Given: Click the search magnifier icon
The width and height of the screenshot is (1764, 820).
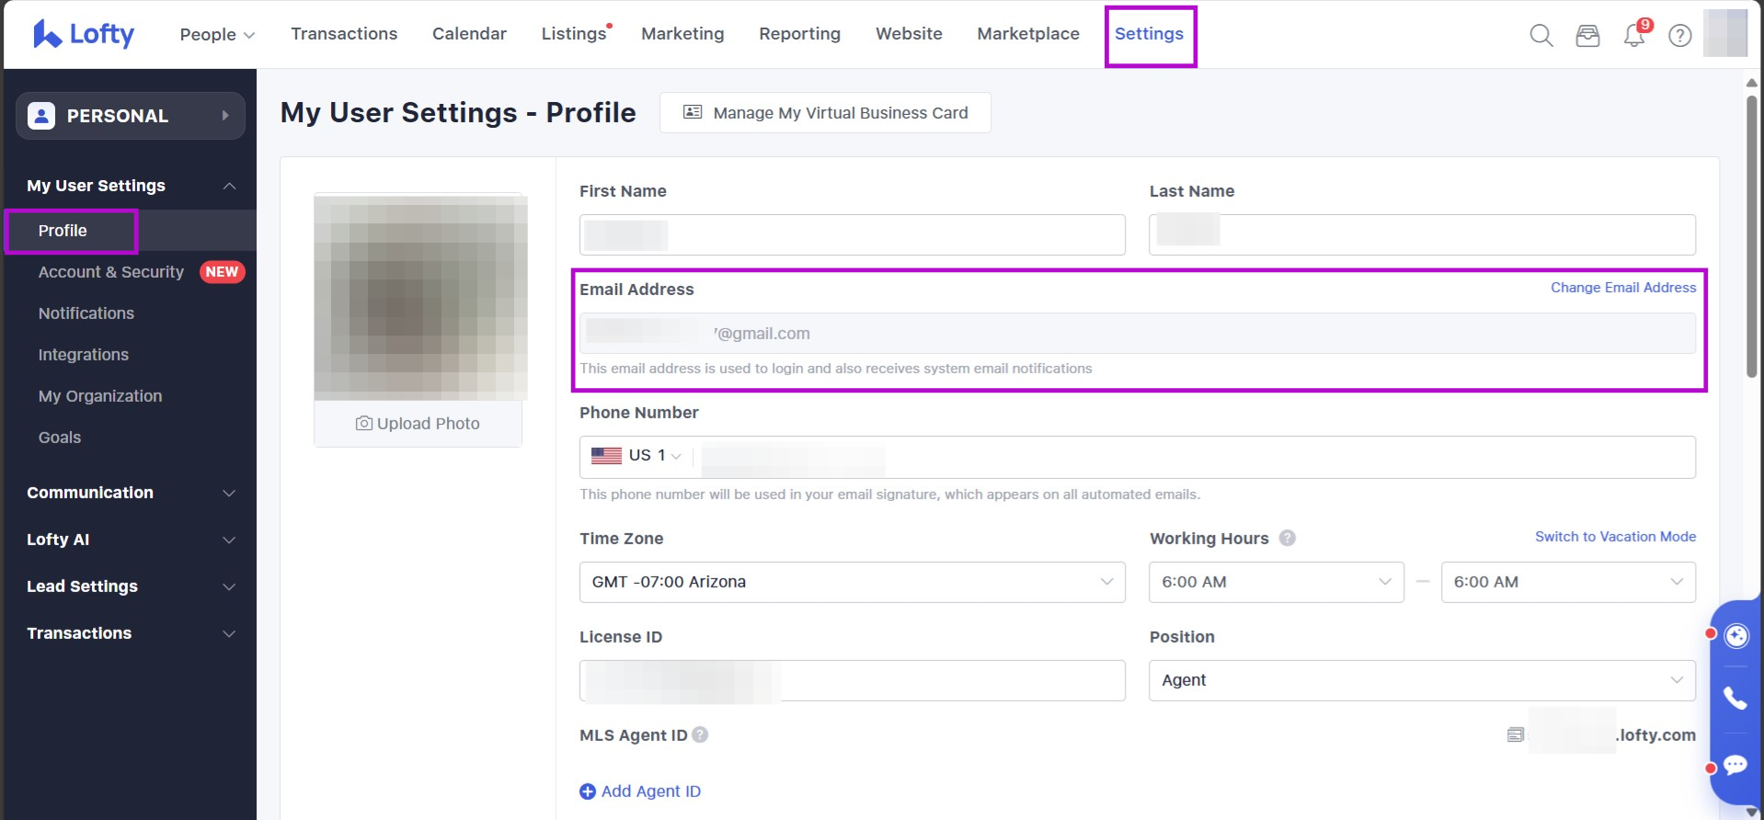Looking at the screenshot, I should pyautogui.click(x=1541, y=35).
